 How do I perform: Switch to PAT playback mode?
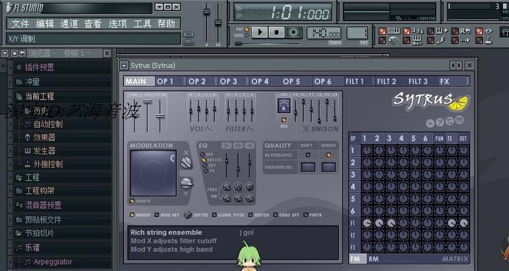point(247,29)
